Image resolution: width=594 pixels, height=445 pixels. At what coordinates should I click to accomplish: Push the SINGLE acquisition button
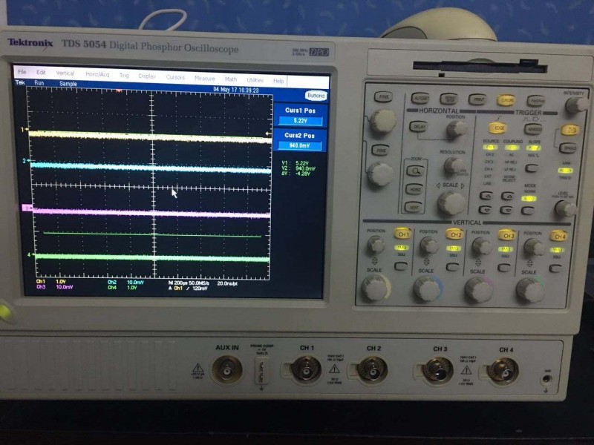pyautogui.click(x=568, y=148)
